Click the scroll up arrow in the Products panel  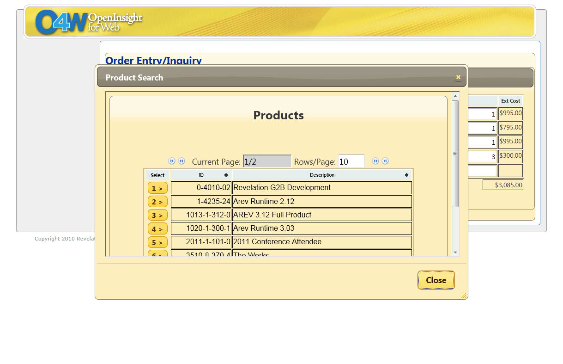(x=455, y=96)
